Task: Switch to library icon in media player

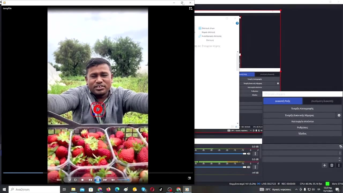Action: click(191, 8)
